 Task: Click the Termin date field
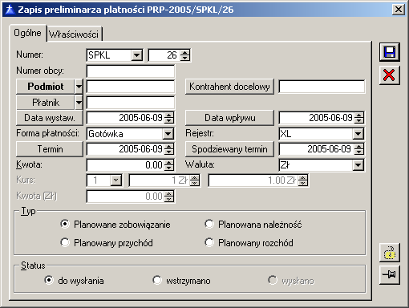pos(125,149)
